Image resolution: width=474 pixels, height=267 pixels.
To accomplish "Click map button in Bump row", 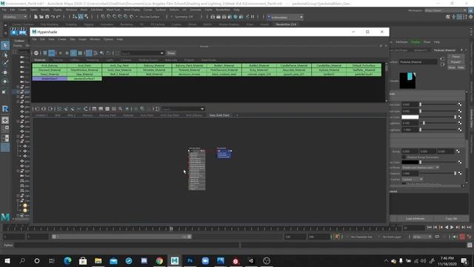I will [x=458, y=151].
